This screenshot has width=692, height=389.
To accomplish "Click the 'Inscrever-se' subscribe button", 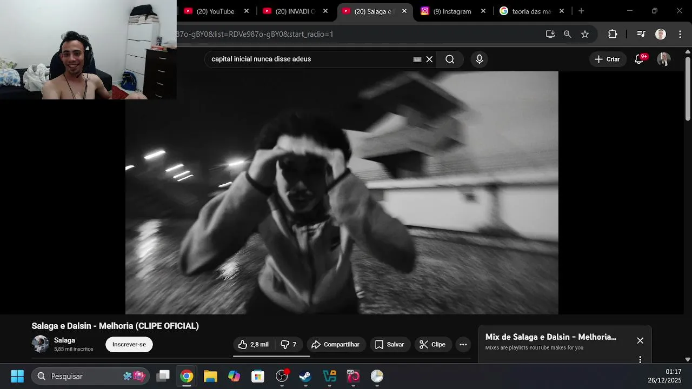I will pos(129,345).
